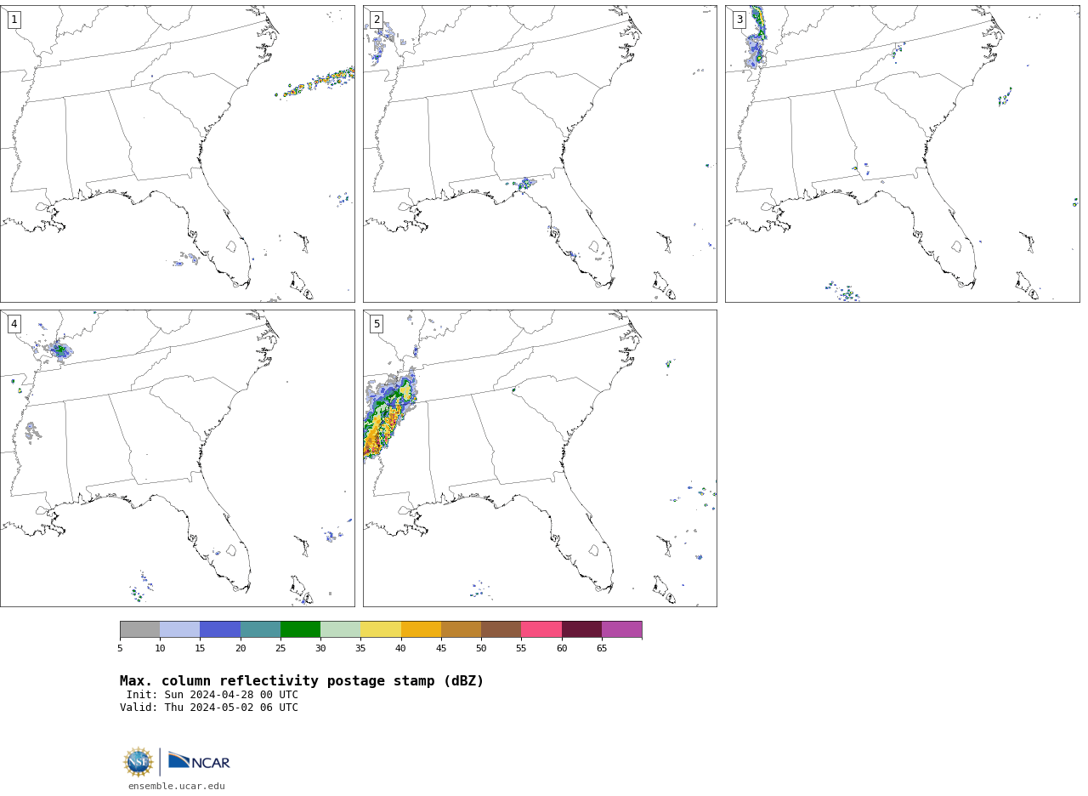Viewport: 1088px width, 796px height.
Task: Select the teal 20-25 dBZ swatch
Action: coord(260,629)
